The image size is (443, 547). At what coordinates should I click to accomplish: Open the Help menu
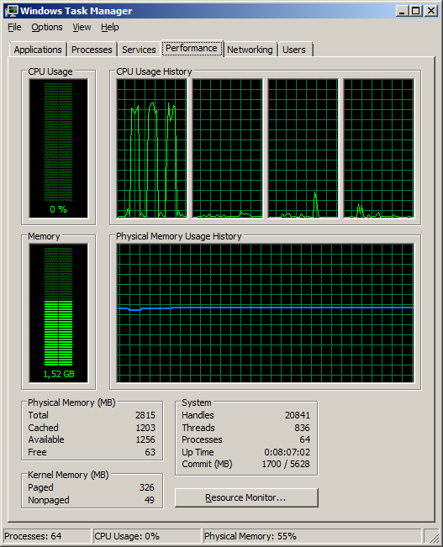110,27
